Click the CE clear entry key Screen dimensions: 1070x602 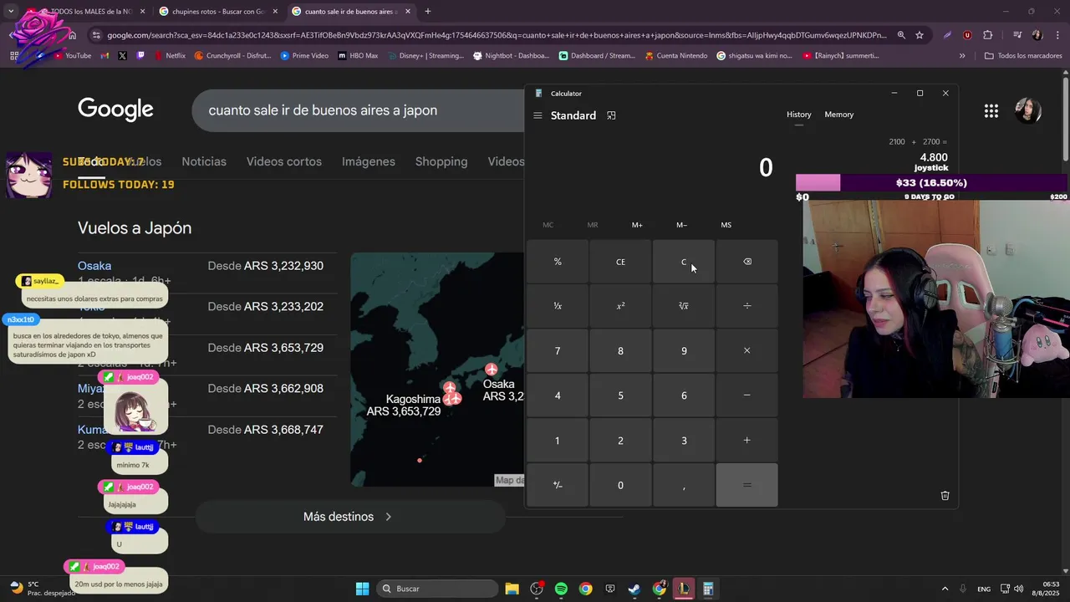620,262
